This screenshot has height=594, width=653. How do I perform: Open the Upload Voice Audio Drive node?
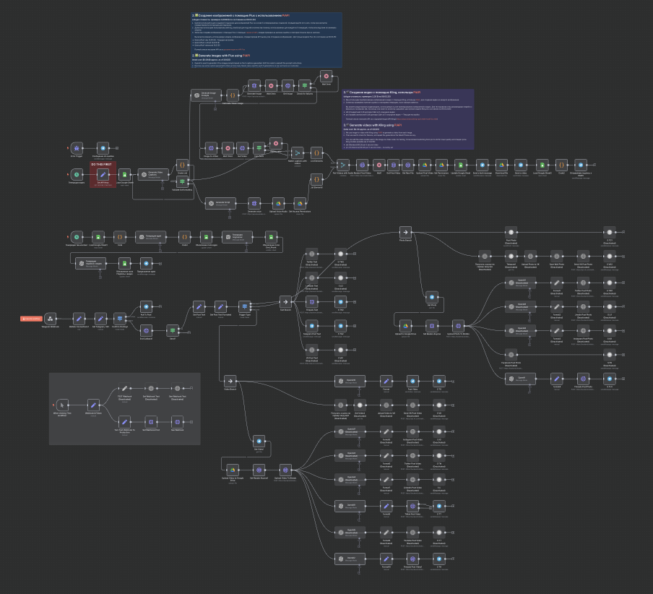tap(278, 203)
